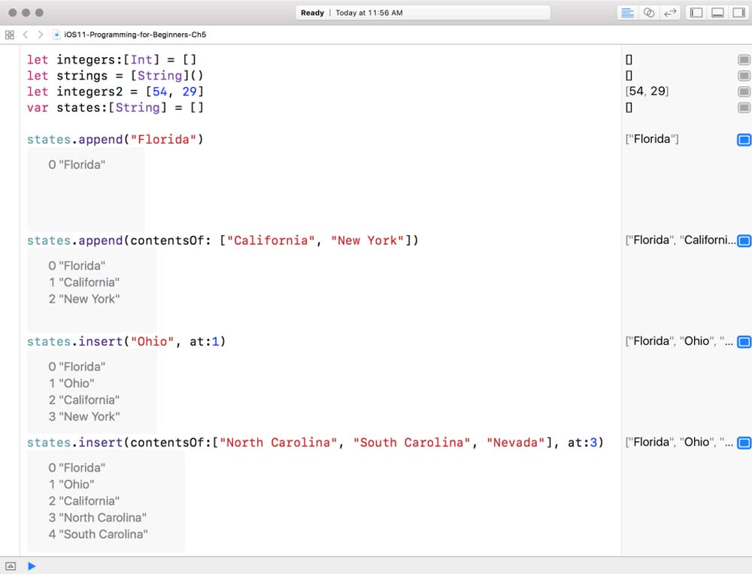The height and width of the screenshot is (574, 752).
Task: Click the ["Florida"] result in sidebar
Action: (652, 139)
